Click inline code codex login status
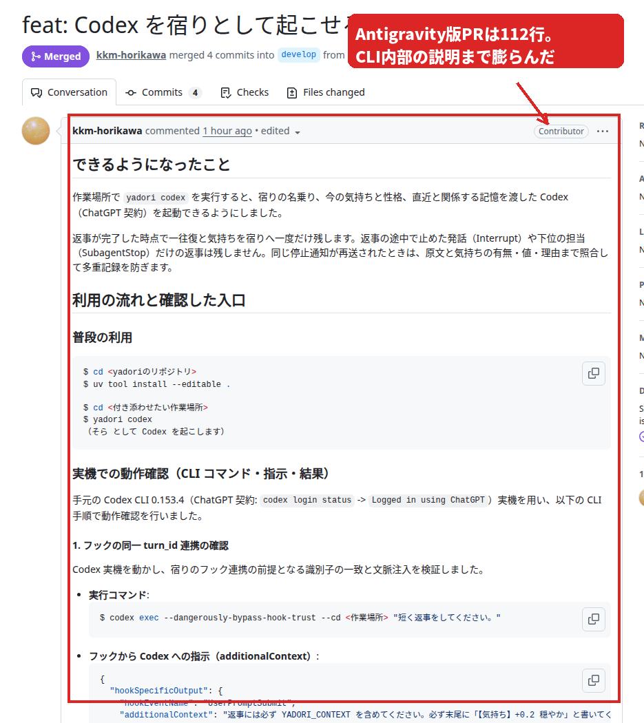Screen dimensions: 644x723 (x=307, y=500)
